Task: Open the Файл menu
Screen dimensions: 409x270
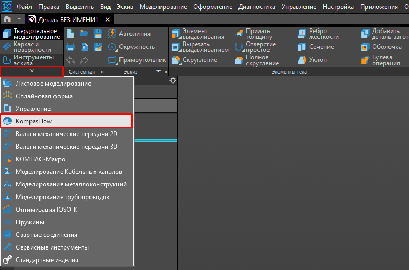Action: (24, 7)
